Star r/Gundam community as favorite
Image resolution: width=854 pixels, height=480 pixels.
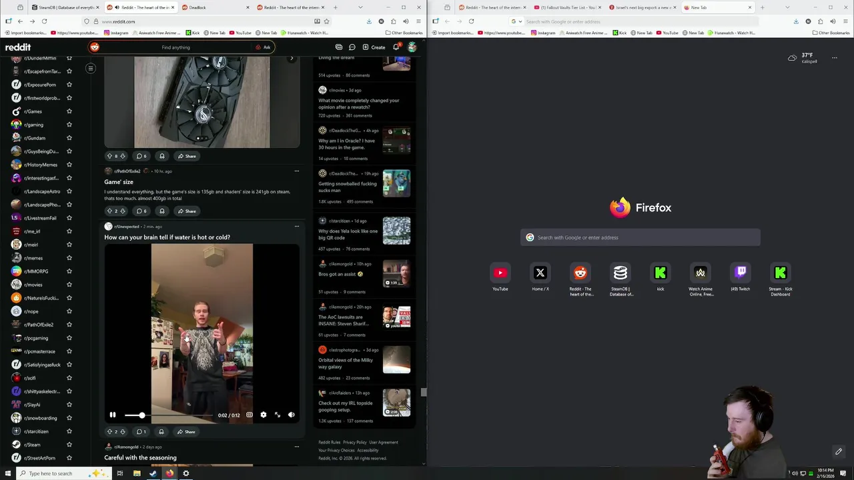[69, 138]
